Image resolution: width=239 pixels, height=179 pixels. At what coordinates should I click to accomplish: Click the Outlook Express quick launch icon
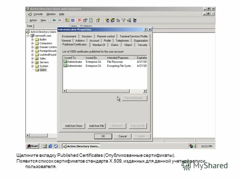(56, 146)
